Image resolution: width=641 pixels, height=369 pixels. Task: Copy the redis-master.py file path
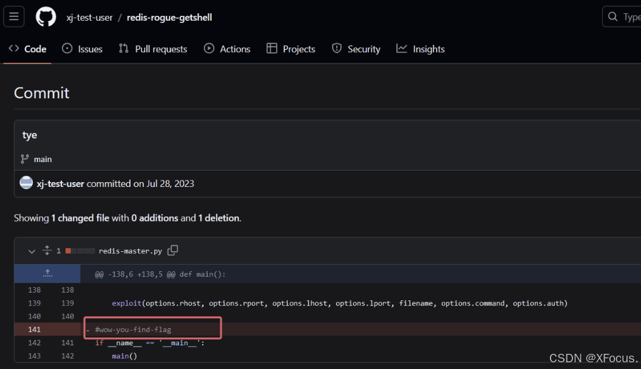pyautogui.click(x=173, y=250)
